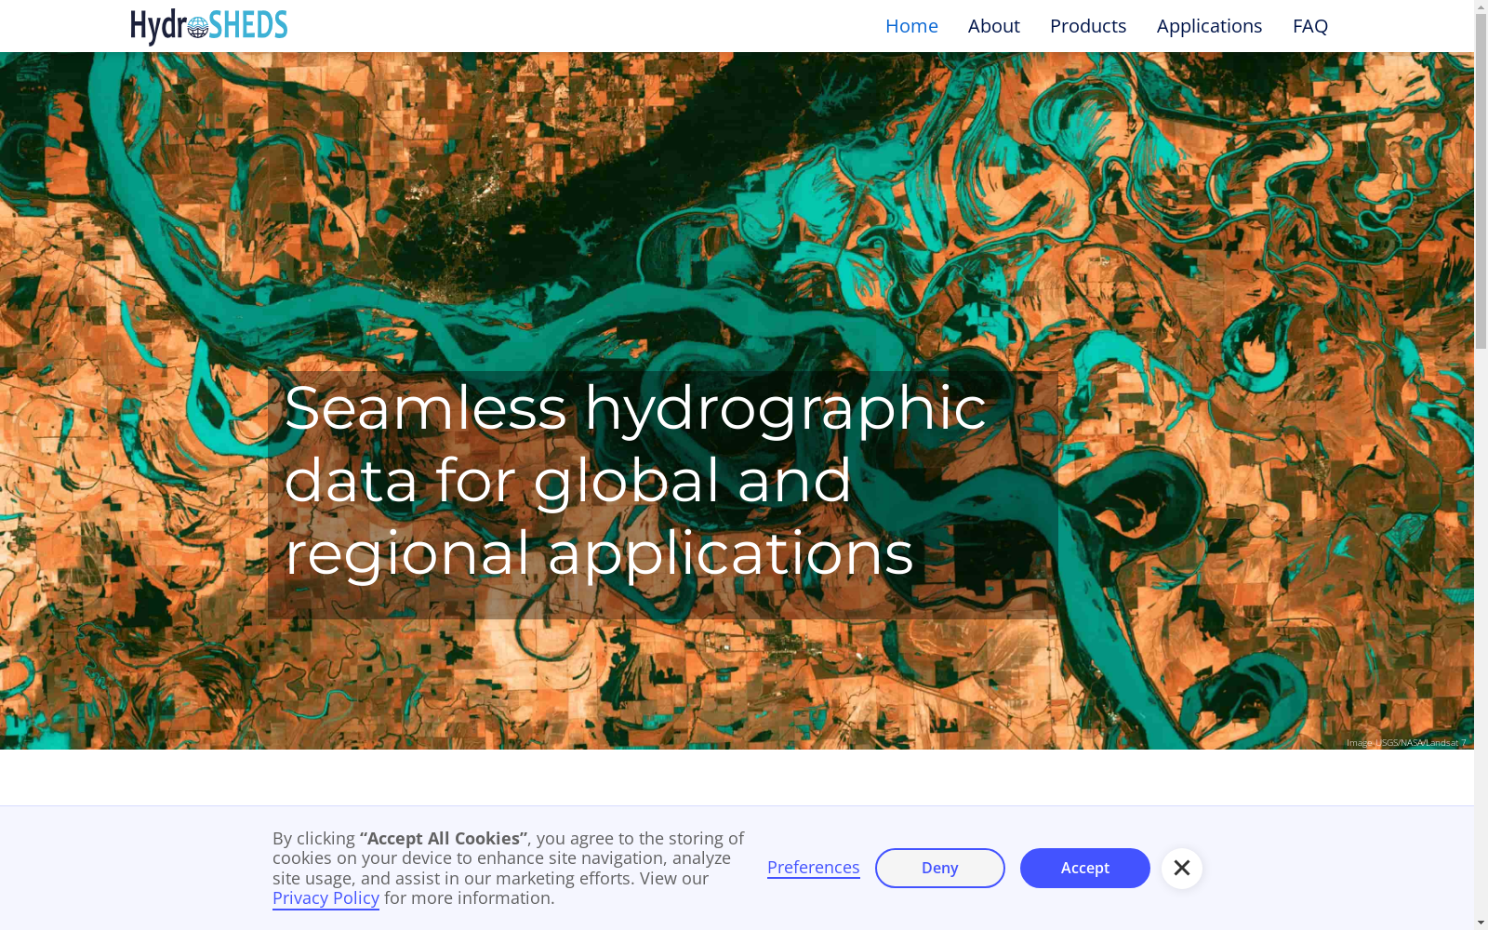Screen dimensions: 1488x930
Task: Click the USGS/NASA/Landsat 7 image credit
Action: point(1405,742)
